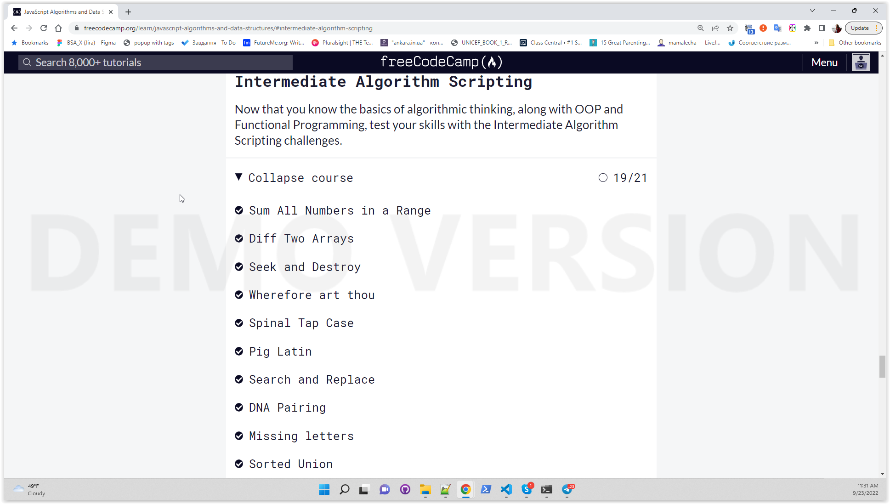This screenshot has width=890, height=504.
Task: Click the Sorted Union challenge link
Action: [290, 464]
